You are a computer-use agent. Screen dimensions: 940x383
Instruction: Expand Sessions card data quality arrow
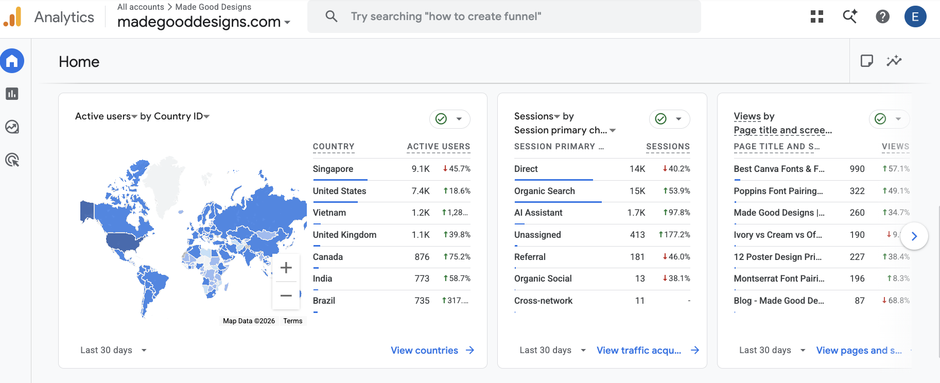[679, 119]
